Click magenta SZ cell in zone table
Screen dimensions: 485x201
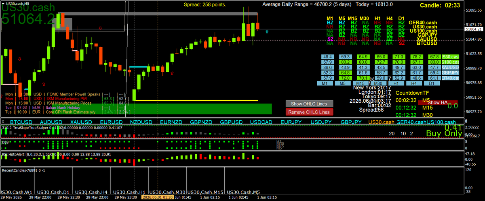(330, 39)
